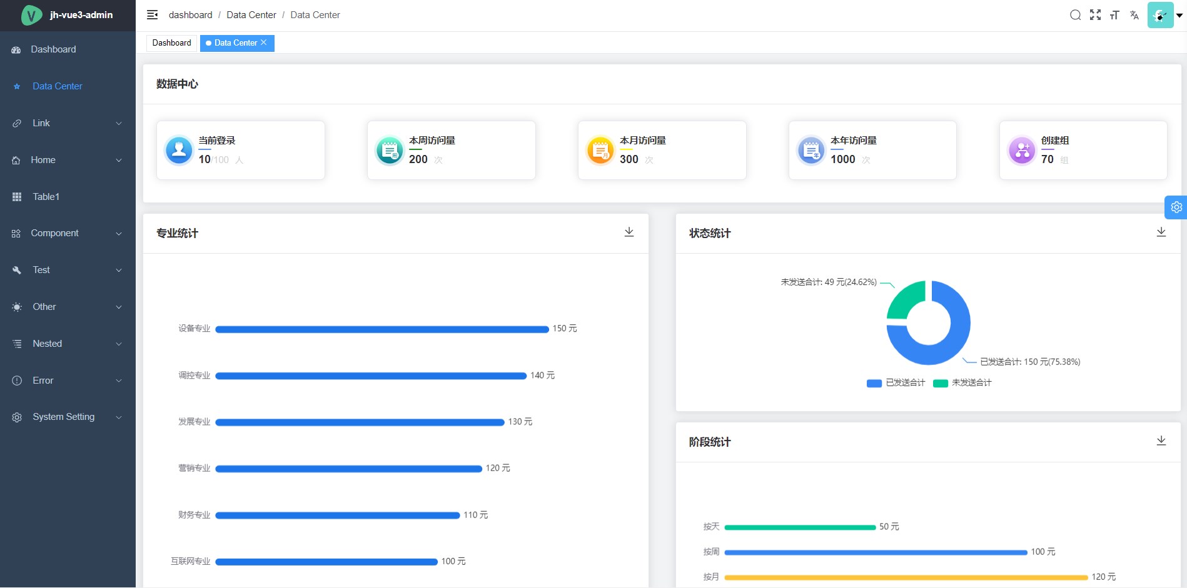Click the System Setting gear icon

pos(17,417)
